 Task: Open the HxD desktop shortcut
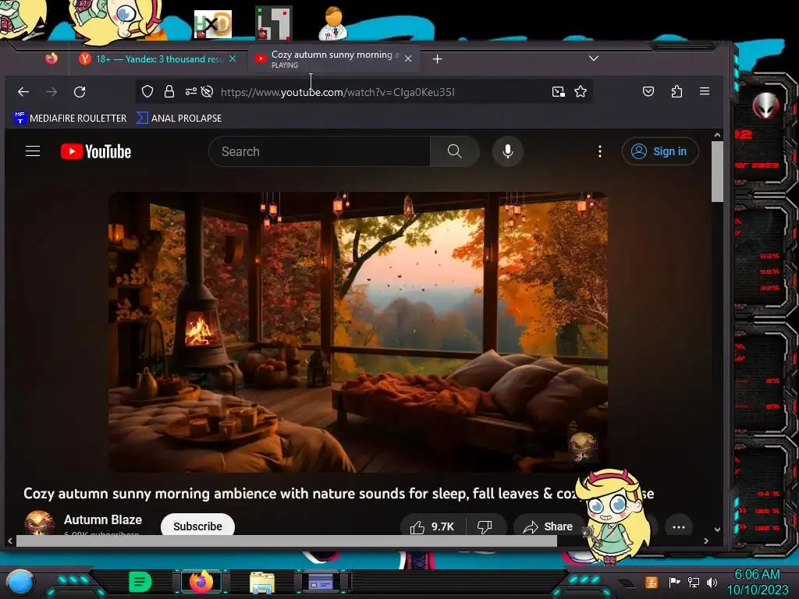213,24
